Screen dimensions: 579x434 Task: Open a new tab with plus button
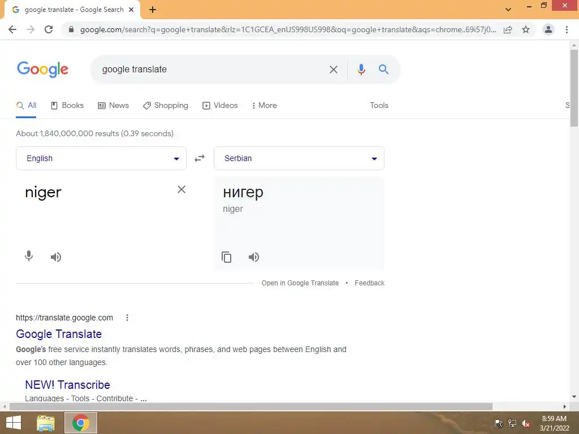(153, 10)
